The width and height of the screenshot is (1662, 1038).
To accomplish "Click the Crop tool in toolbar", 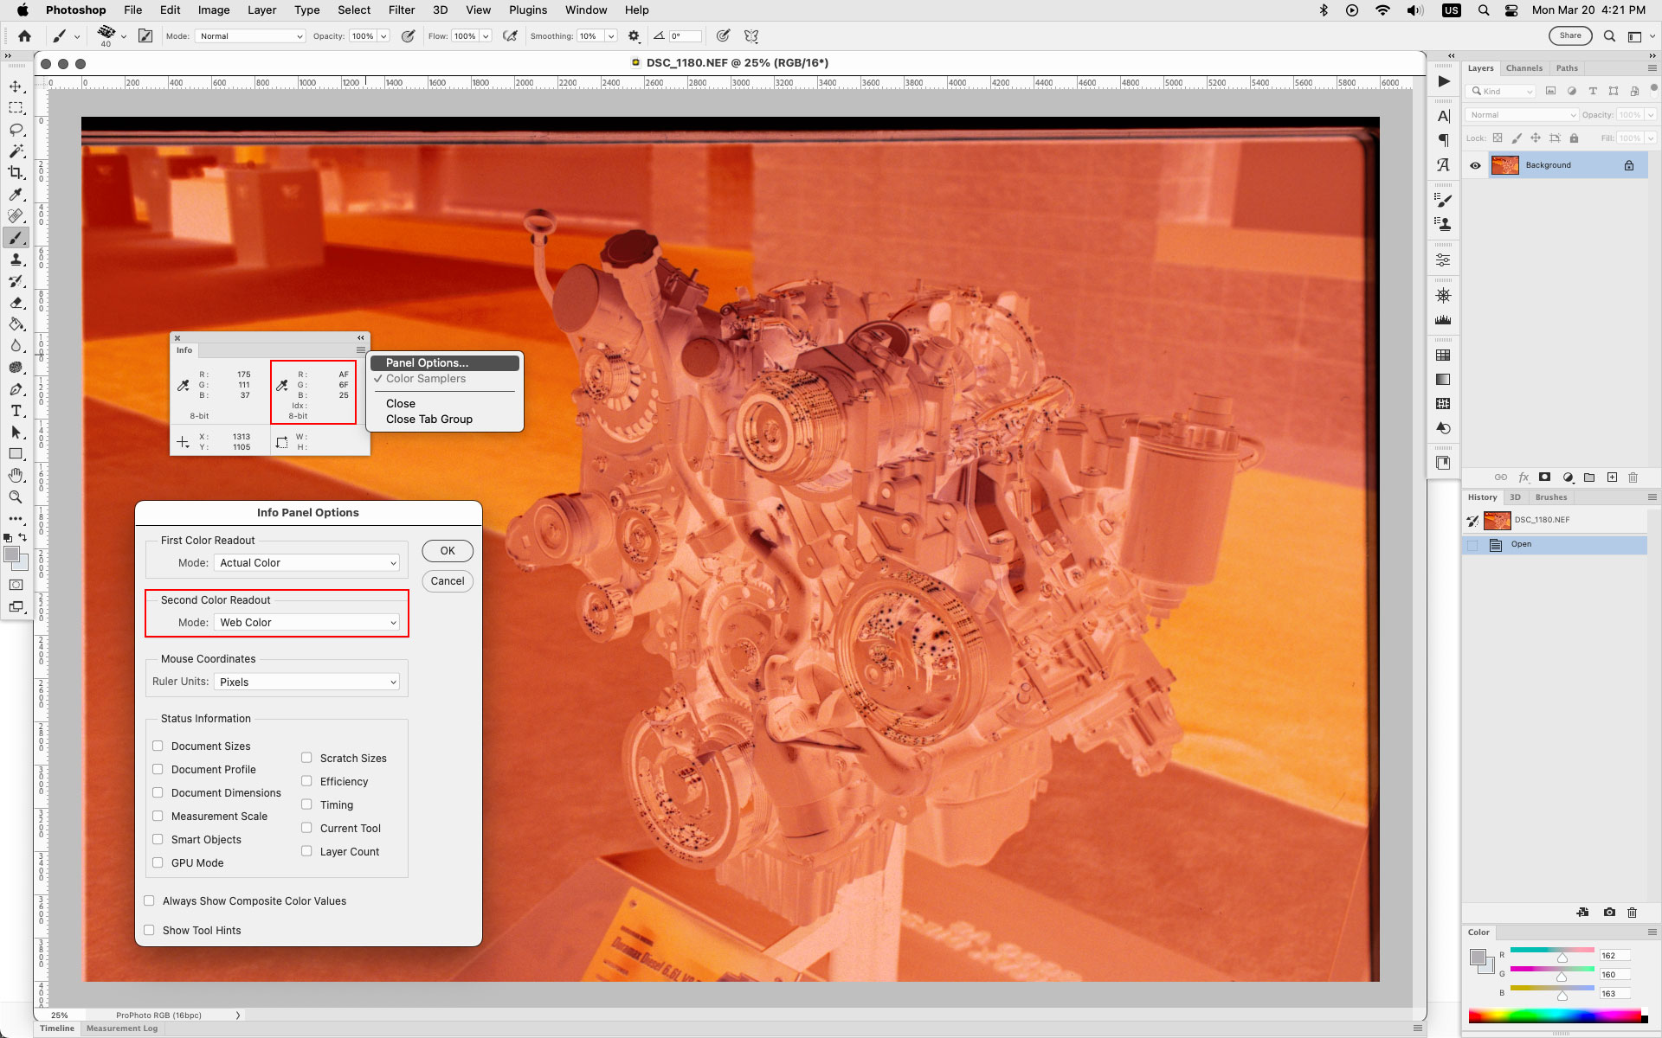I will click(16, 172).
